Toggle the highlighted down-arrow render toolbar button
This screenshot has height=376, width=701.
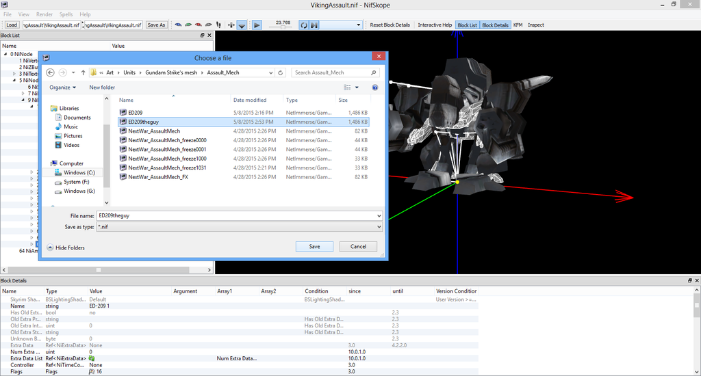(242, 25)
